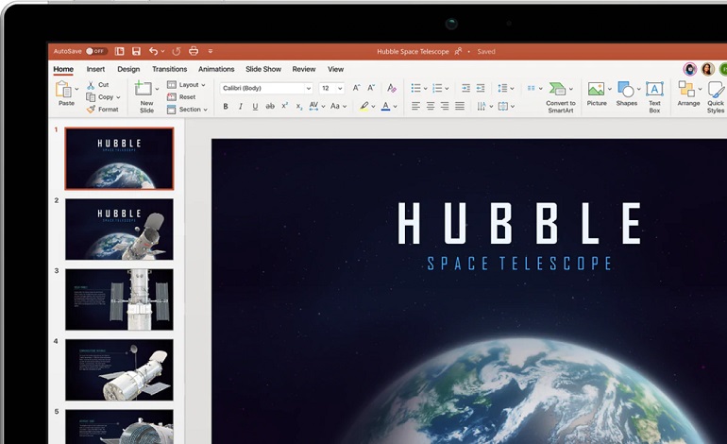
Task: Click the Bullets list icon
Action: click(x=415, y=88)
